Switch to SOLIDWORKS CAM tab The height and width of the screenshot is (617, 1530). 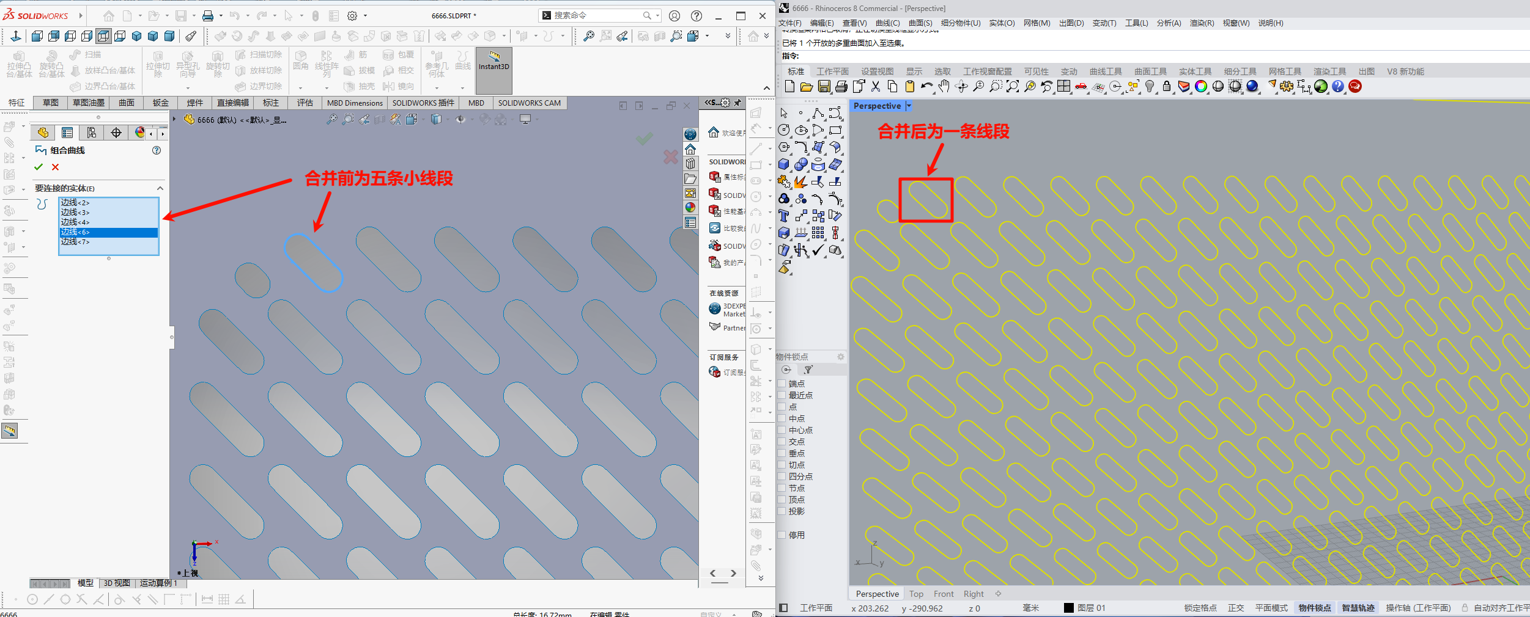click(x=529, y=103)
